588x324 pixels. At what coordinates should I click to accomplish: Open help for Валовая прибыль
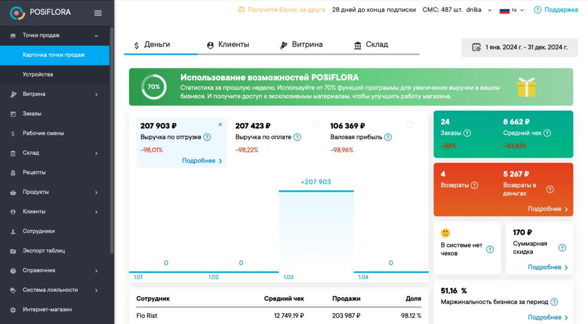click(x=388, y=137)
